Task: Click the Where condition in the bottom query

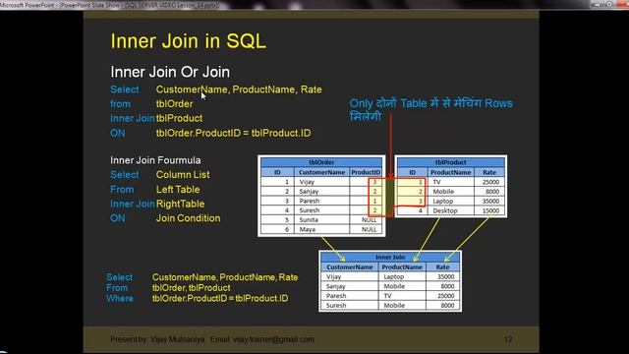Action: [220, 299]
